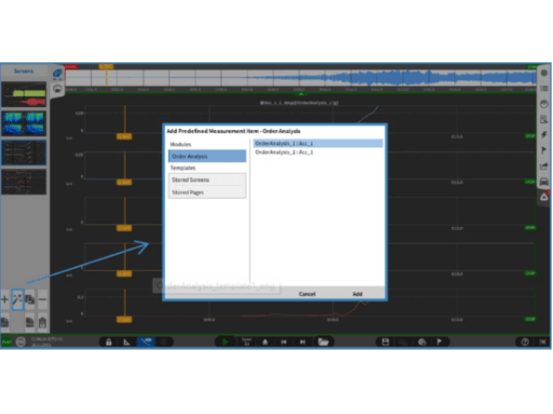Toggle the highlighted cursor mode button
Screen dimensions: 553x414
click(x=145, y=341)
